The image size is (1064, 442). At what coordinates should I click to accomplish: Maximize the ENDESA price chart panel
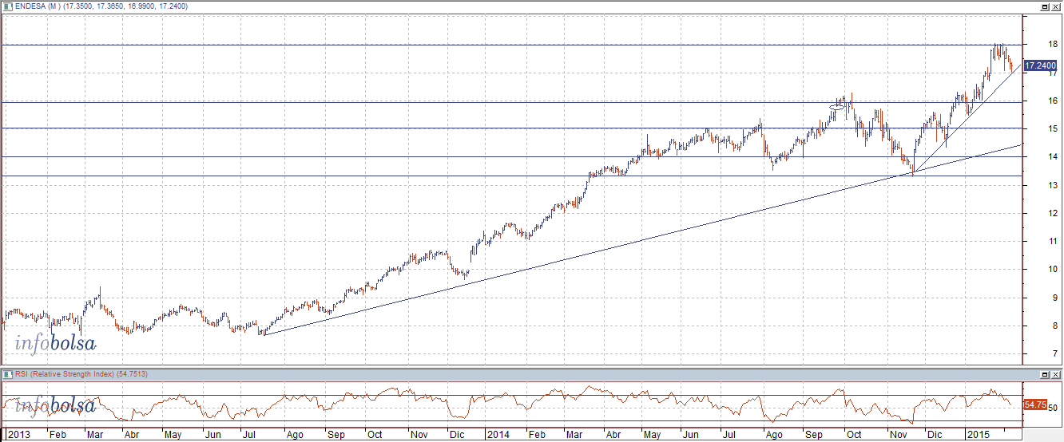pos(1044,6)
